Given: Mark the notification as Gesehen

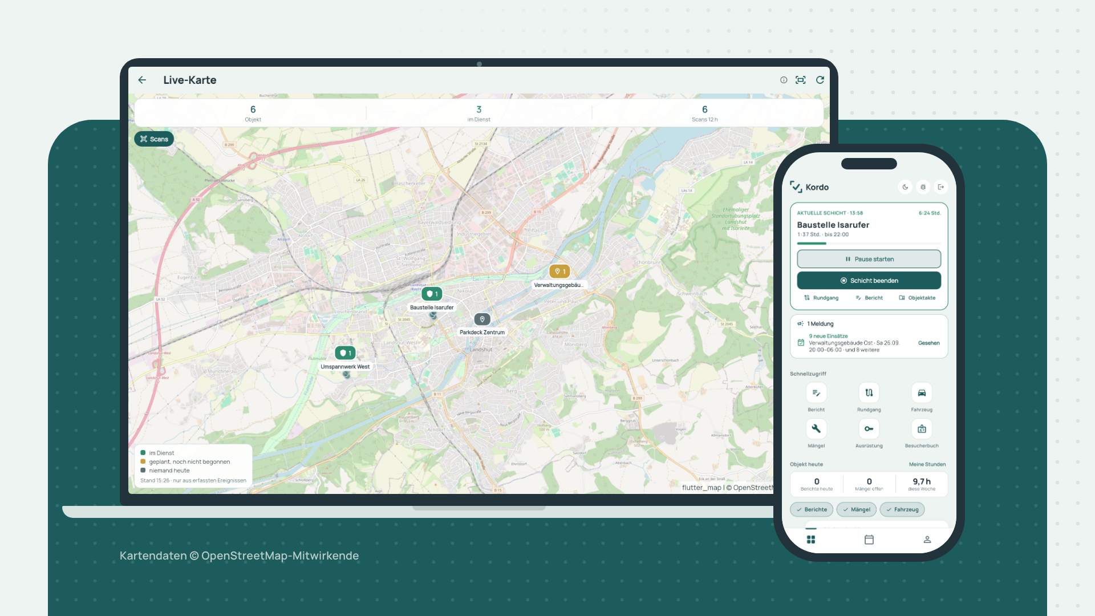Looking at the screenshot, I should pos(928,343).
